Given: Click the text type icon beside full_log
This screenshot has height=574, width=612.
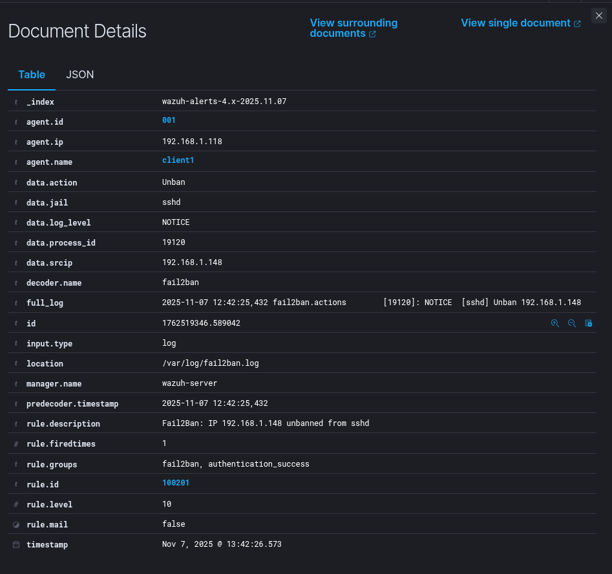Looking at the screenshot, I should point(16,303).
